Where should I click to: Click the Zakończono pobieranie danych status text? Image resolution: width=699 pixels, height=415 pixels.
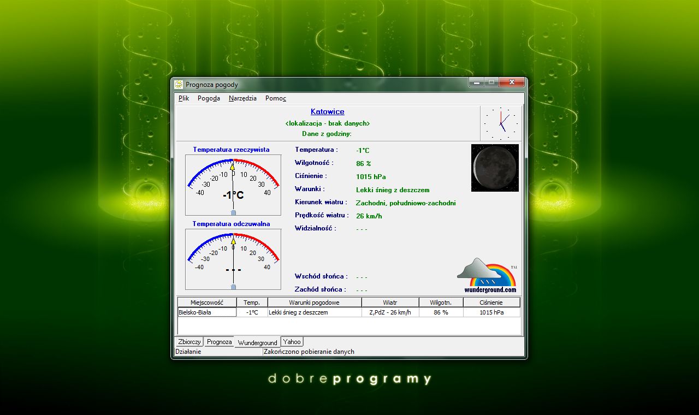pyautogui.click(x=309, y=352)
